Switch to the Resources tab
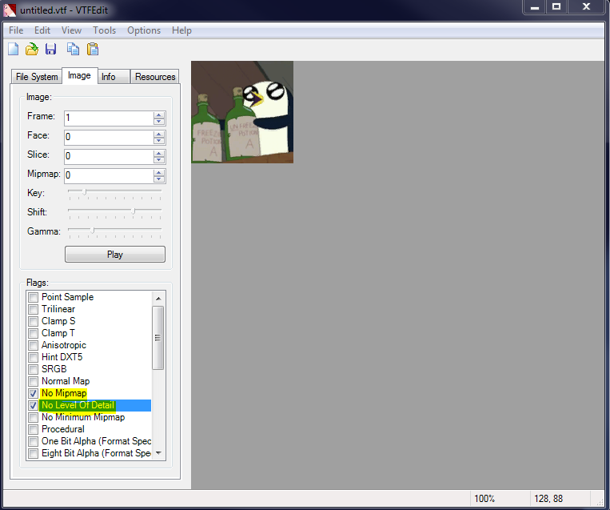This screenshot has height=510, width=610. click(155, 77)
